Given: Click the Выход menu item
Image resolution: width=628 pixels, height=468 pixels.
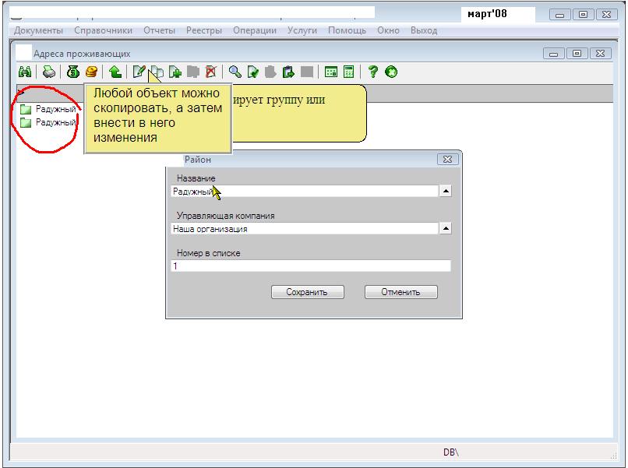Looking at the screenshot, I should click(x=424, y=30).
